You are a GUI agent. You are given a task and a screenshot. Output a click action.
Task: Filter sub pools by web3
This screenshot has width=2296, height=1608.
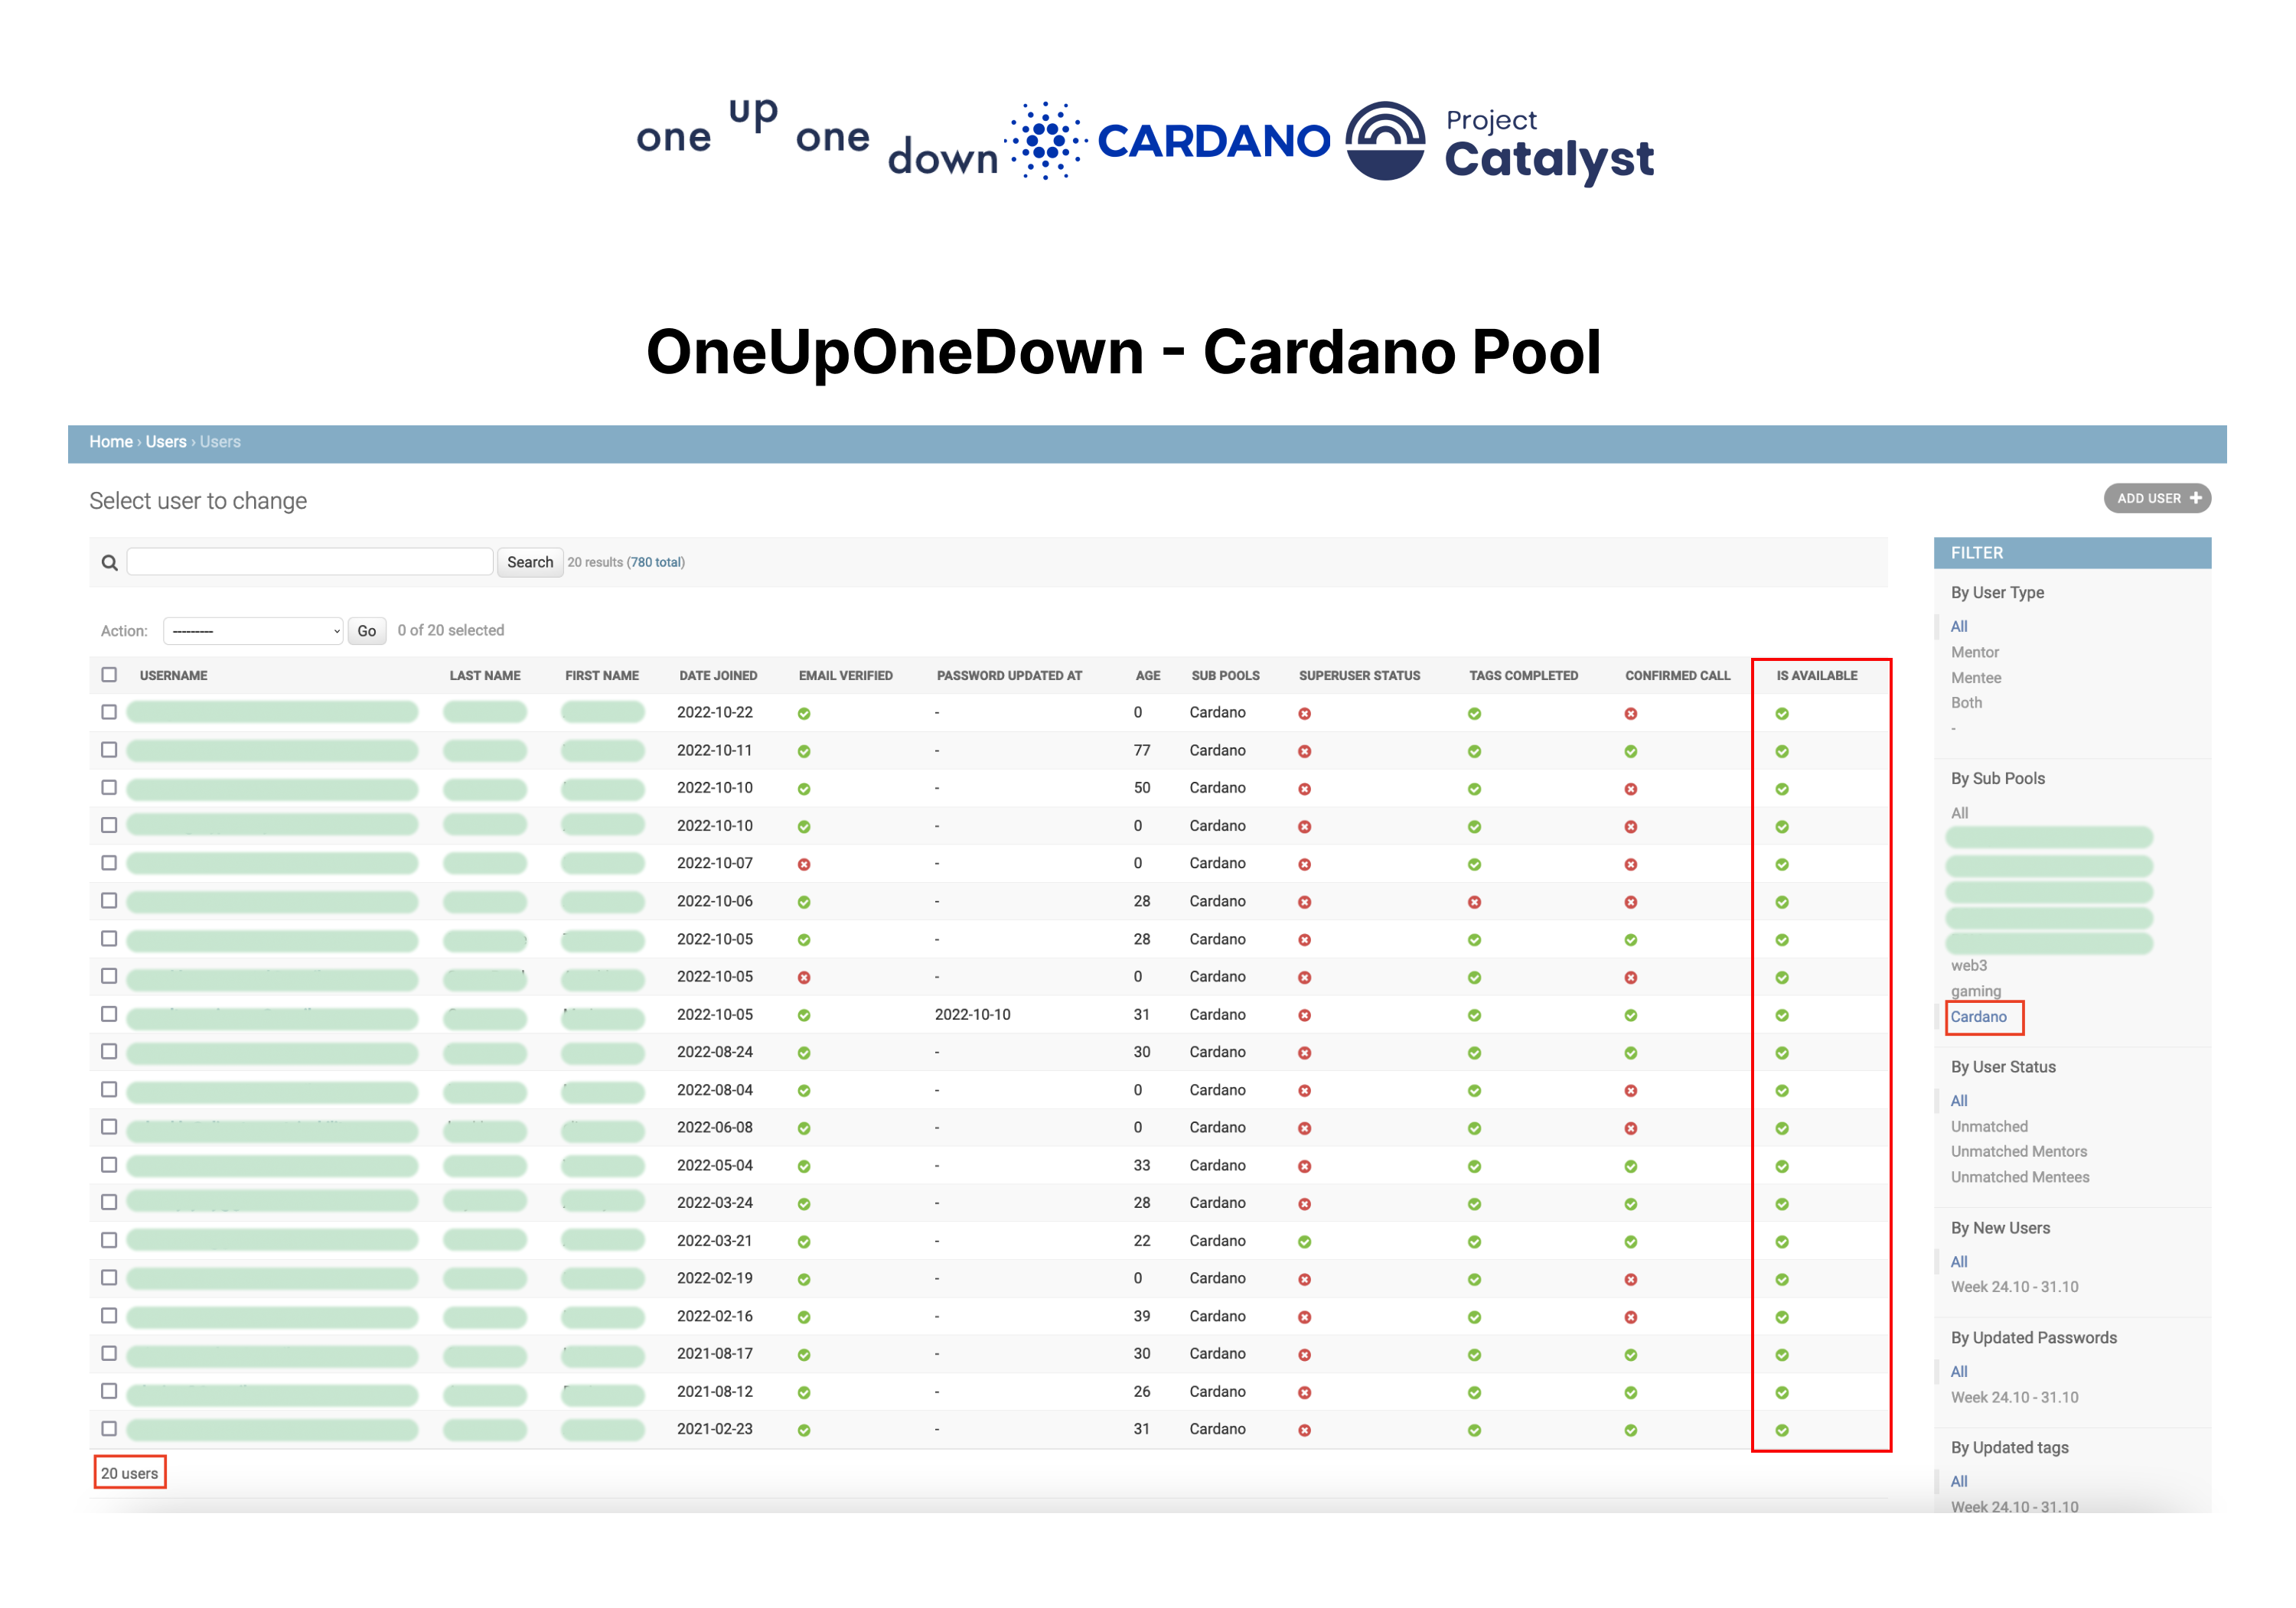point(1968,965)
